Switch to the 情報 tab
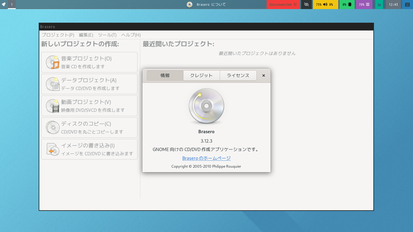413x232 pixels. [x=165, y=76]
